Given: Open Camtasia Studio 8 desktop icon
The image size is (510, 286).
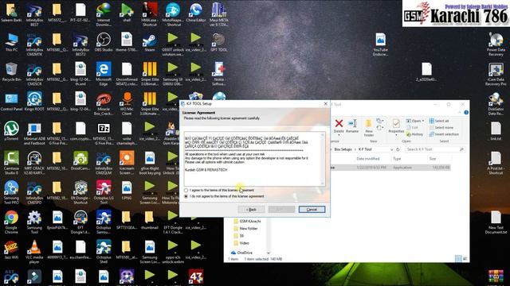Looking at the screenshot, I should [11, 163].
